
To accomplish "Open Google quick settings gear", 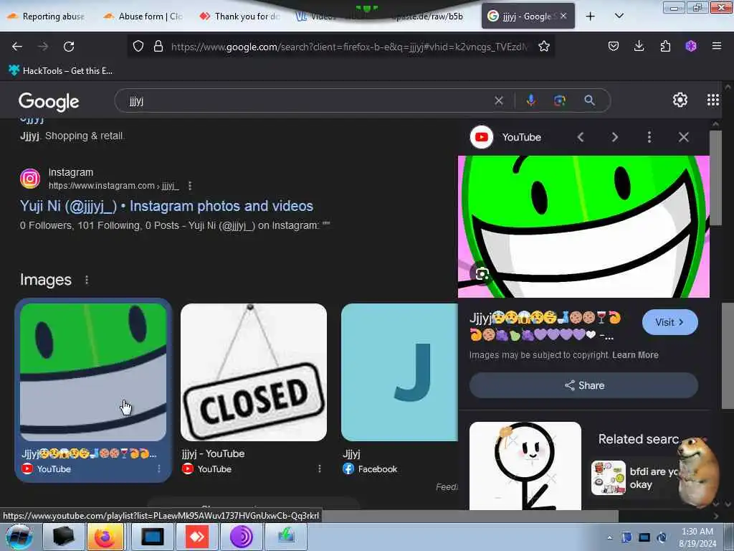I will coord(680,100).
